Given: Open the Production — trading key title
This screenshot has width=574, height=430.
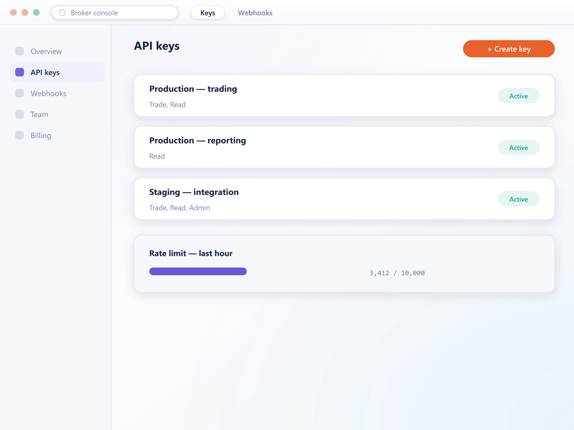Looking at the screenshot, I should click(x=193, y=89).
